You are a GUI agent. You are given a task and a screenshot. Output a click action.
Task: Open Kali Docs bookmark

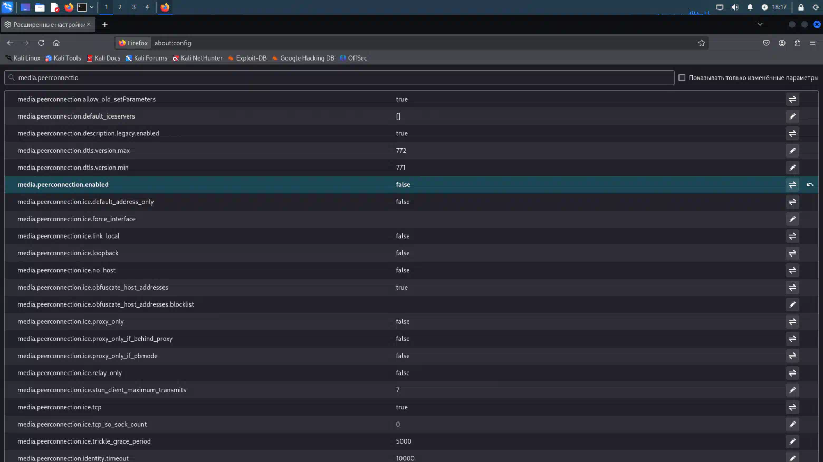pos(103,58)
